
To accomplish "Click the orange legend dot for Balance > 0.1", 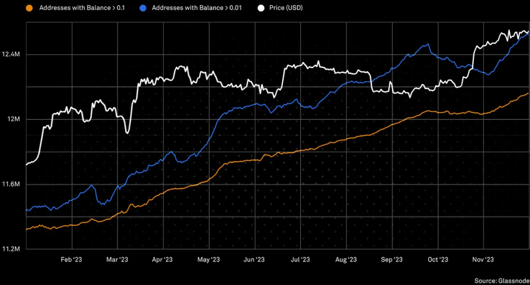I will point(29,8).
